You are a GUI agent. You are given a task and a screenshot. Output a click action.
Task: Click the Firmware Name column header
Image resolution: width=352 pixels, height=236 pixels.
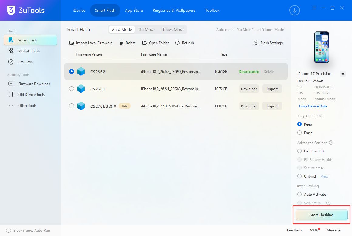click(154, 54)
